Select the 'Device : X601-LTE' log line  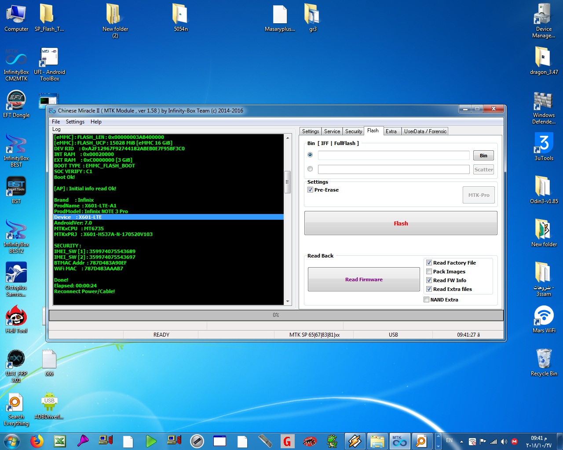tap(168, 217)
